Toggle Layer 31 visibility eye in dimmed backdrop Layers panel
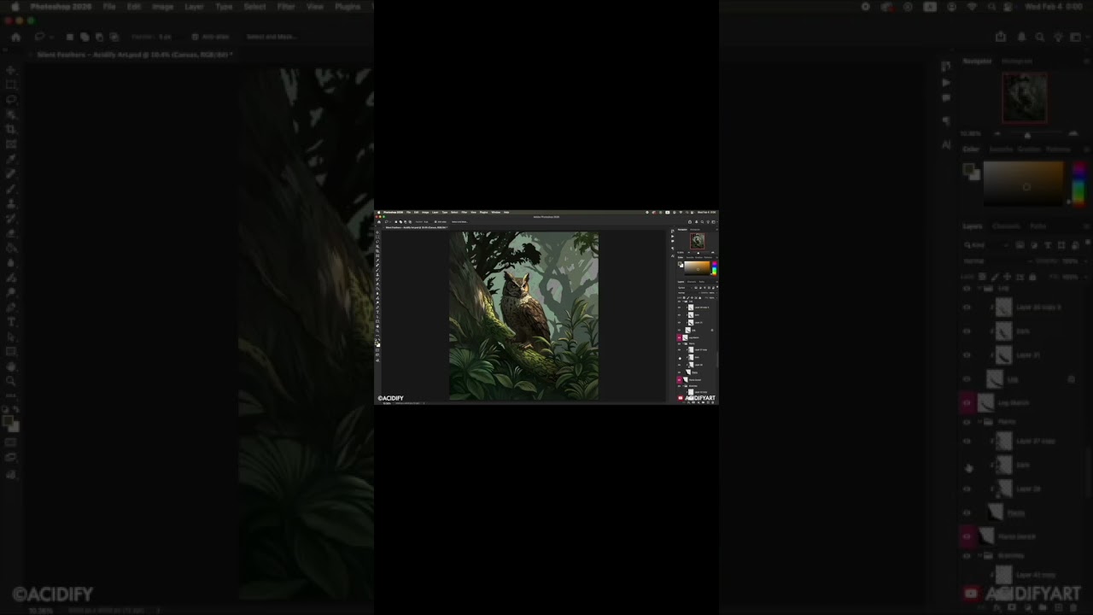Viewport: 1093px width, 615px height. pos(967,354)
